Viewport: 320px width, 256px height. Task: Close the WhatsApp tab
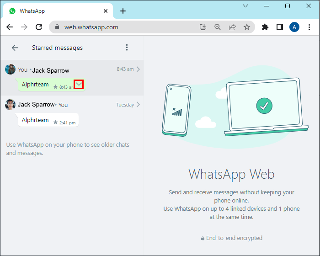click(x=106, y=11)
